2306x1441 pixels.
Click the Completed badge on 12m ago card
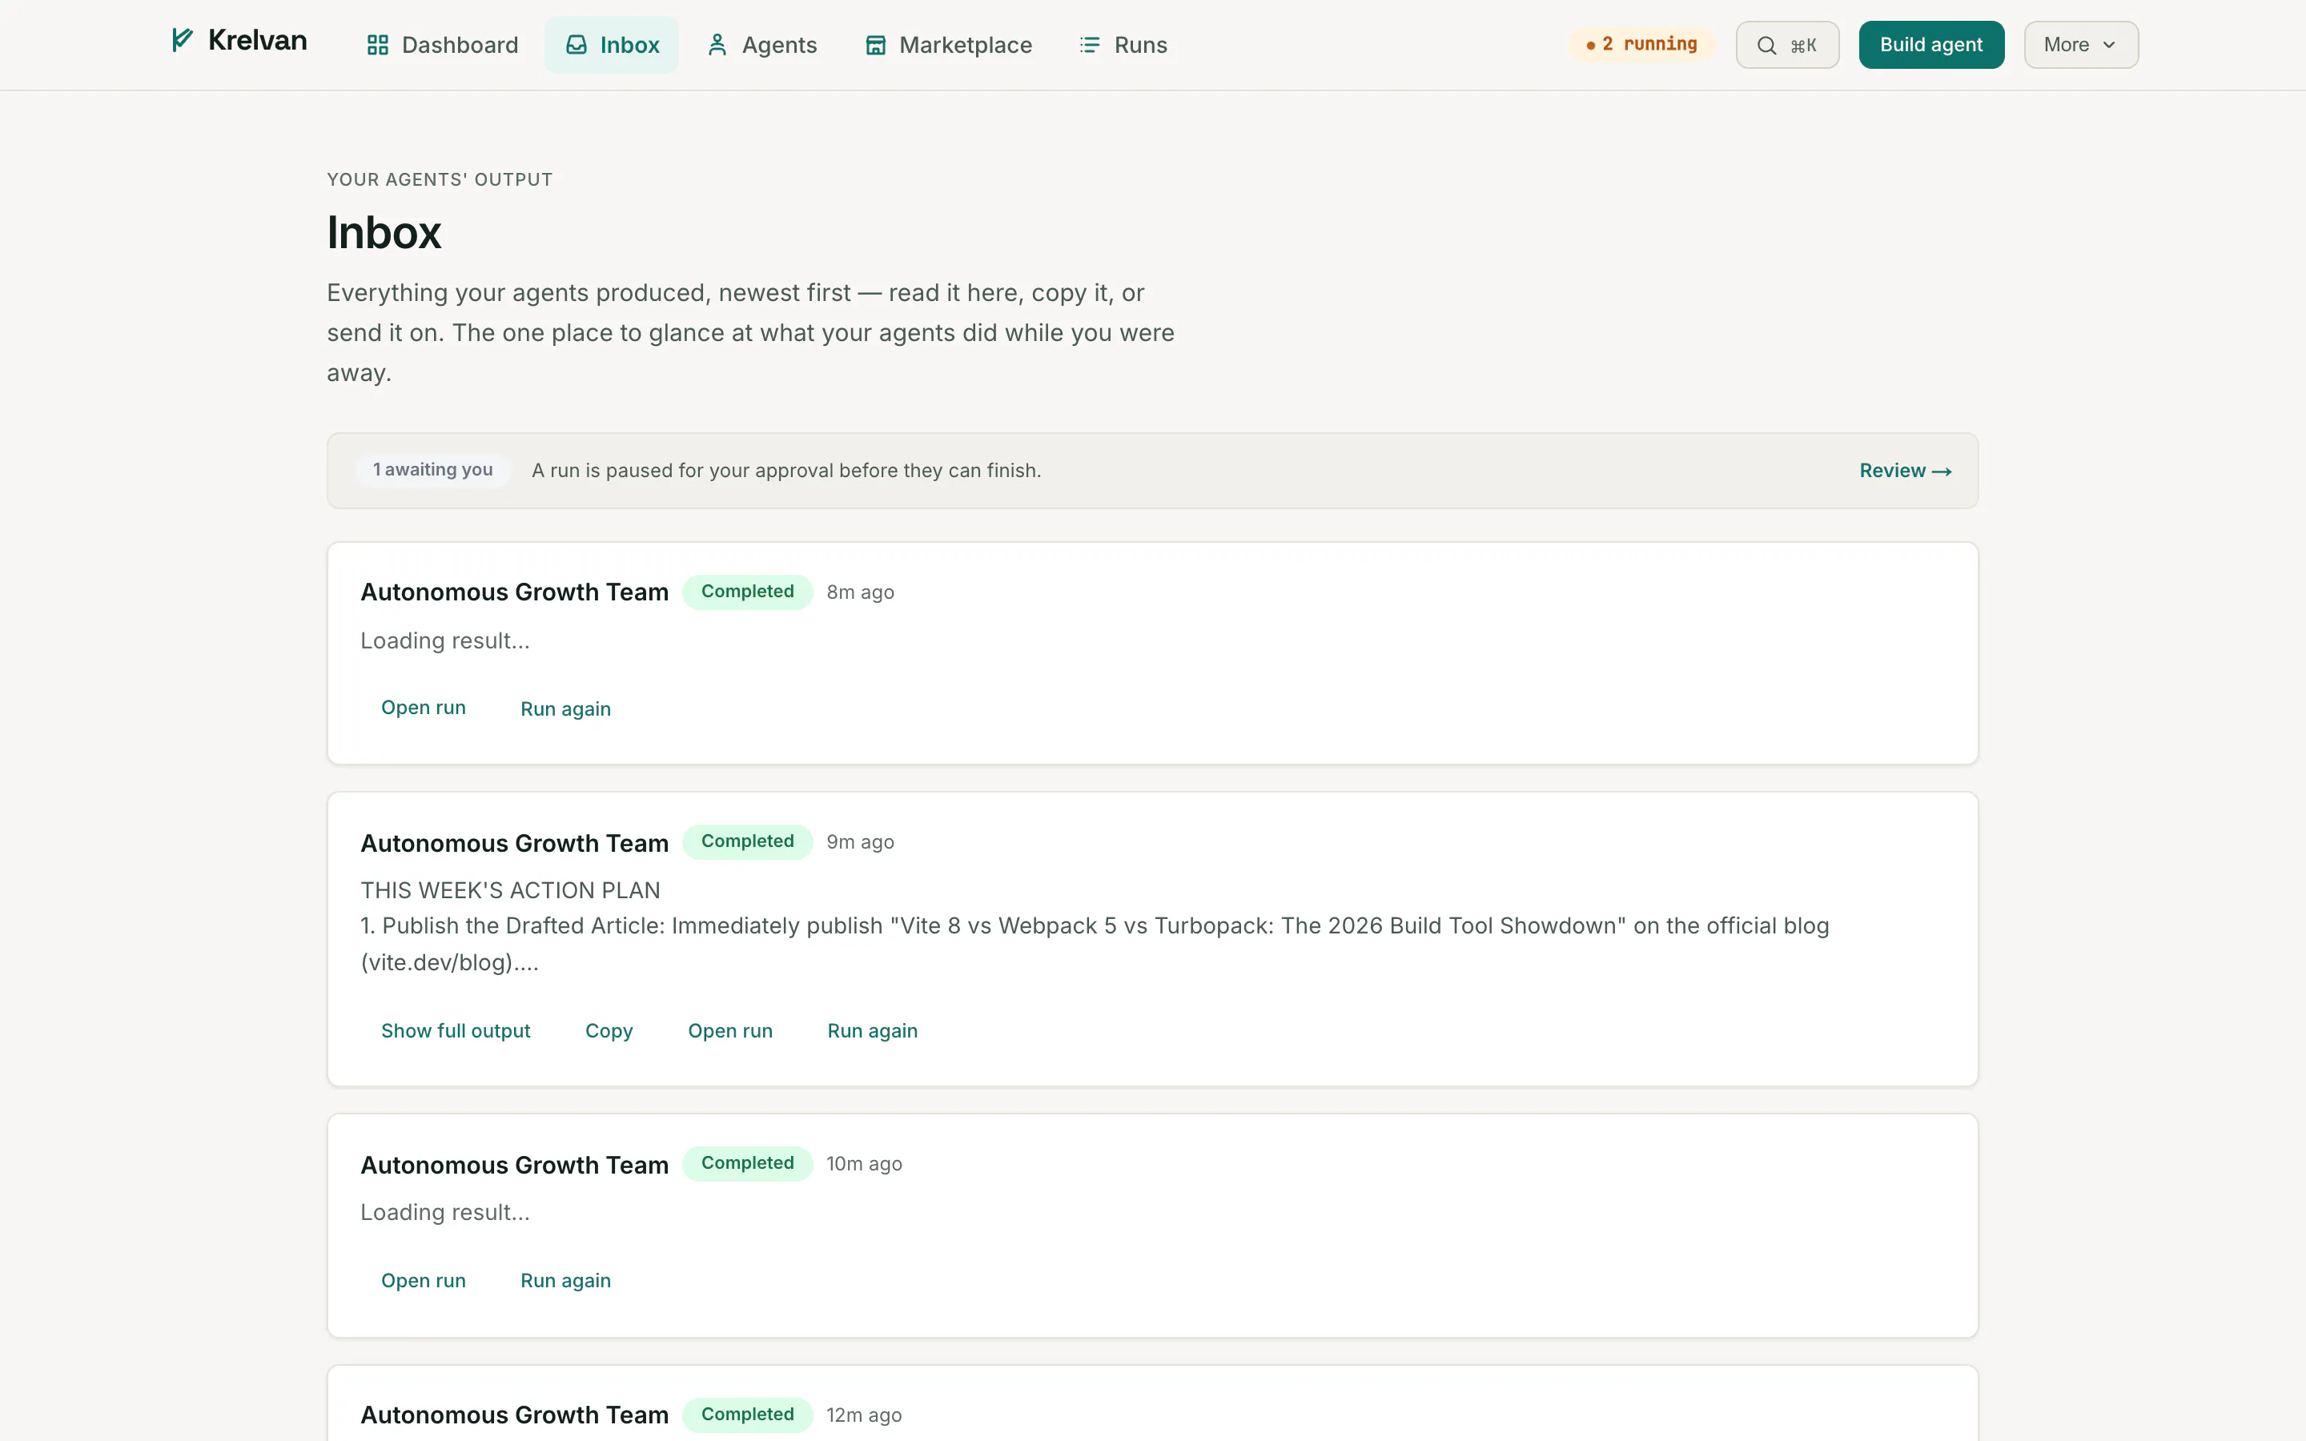pyautogui.click(x=748, y=1415)
